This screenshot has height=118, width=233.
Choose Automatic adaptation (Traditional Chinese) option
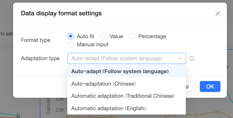tap(126, 96)
